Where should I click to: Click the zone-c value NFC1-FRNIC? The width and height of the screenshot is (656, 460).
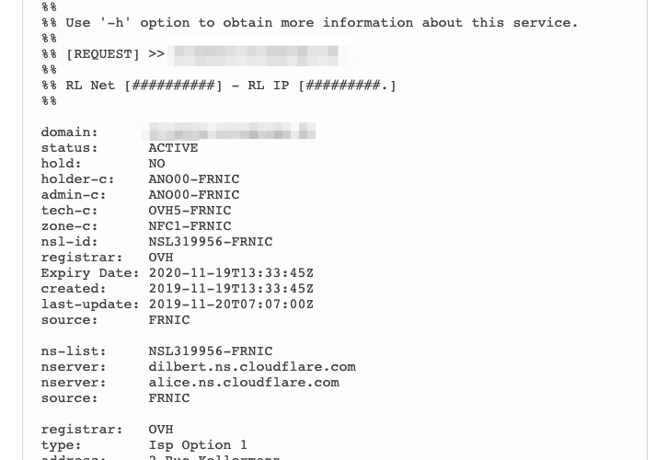click(x=190, y=225)
